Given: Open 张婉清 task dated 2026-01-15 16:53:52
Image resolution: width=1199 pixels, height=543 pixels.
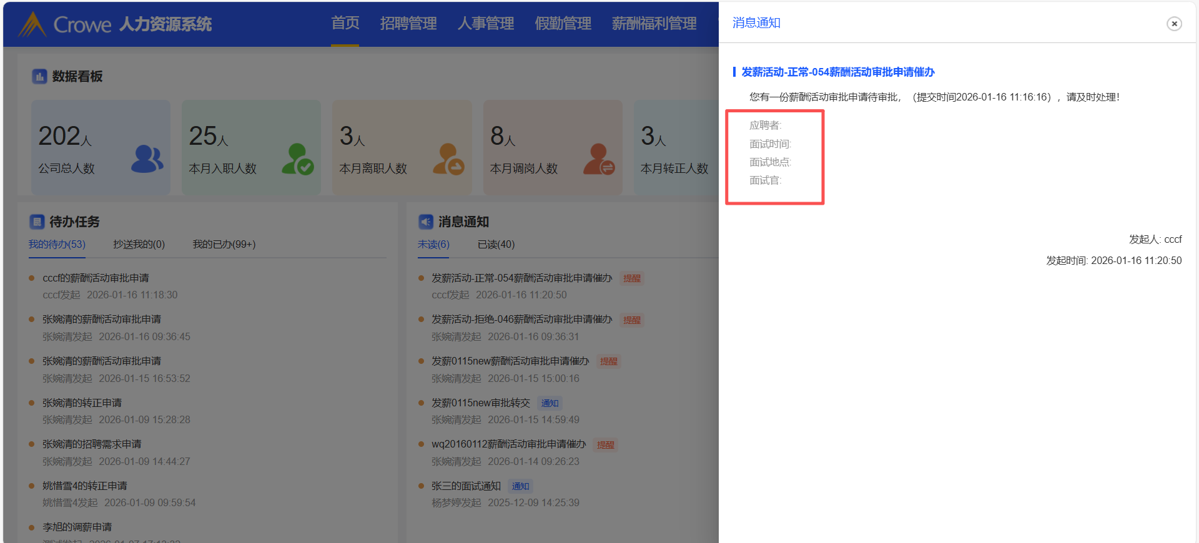Looking at the screenshot, I should [102, 361].
